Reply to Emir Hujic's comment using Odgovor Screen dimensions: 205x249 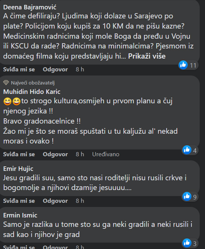tap(55, 201)
